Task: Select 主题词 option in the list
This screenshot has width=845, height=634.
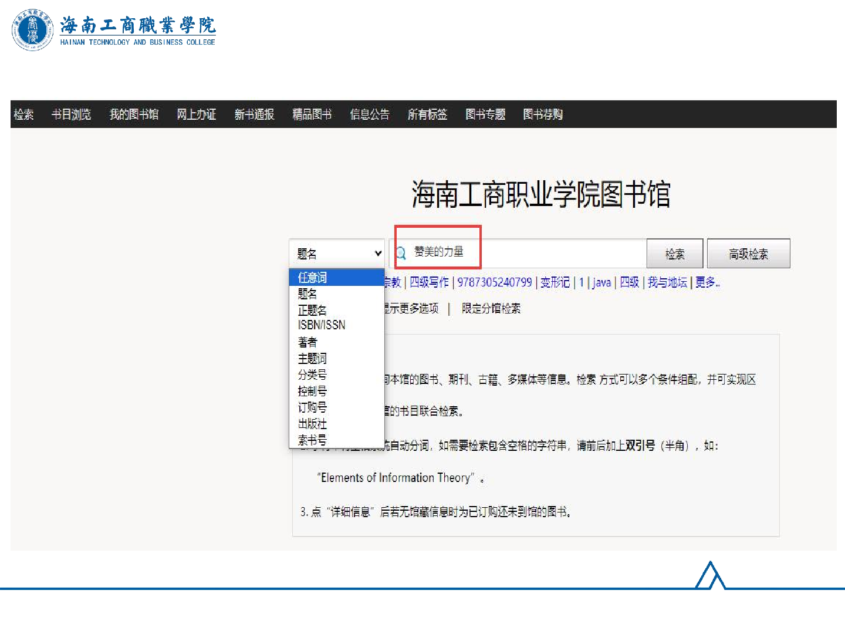Action: click(x=312, y=358)
